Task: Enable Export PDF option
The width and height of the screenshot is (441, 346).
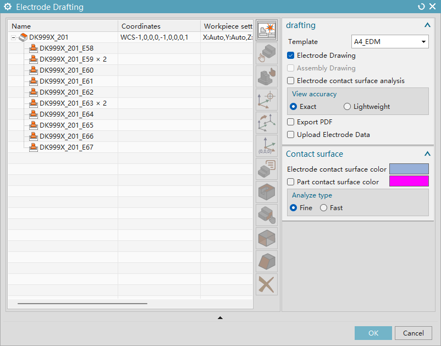Action: (x=291, y=122)
